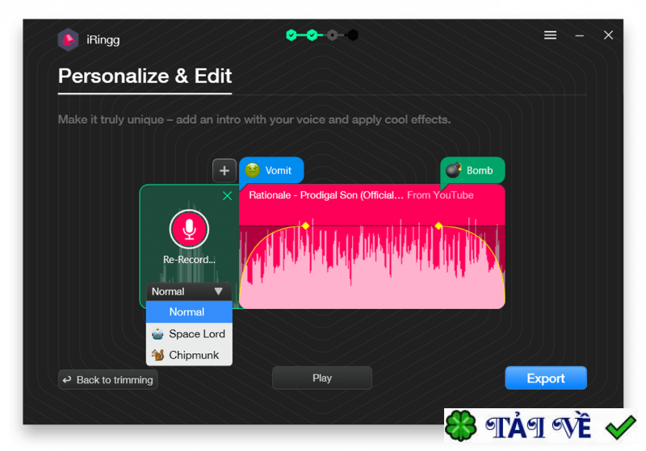Play the ringtone preview
The height and width of the screenshot is (451, 646).
click(322, 378)
